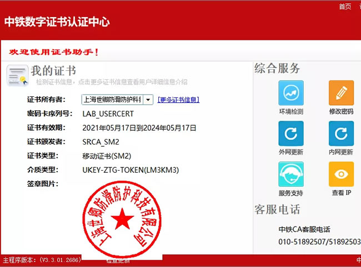Click the media type UKEY-ZTG-TOKEN(LM3KM3)
This screenshot has height=267, width=361.
pyautogui.click(x=131, y=170)
